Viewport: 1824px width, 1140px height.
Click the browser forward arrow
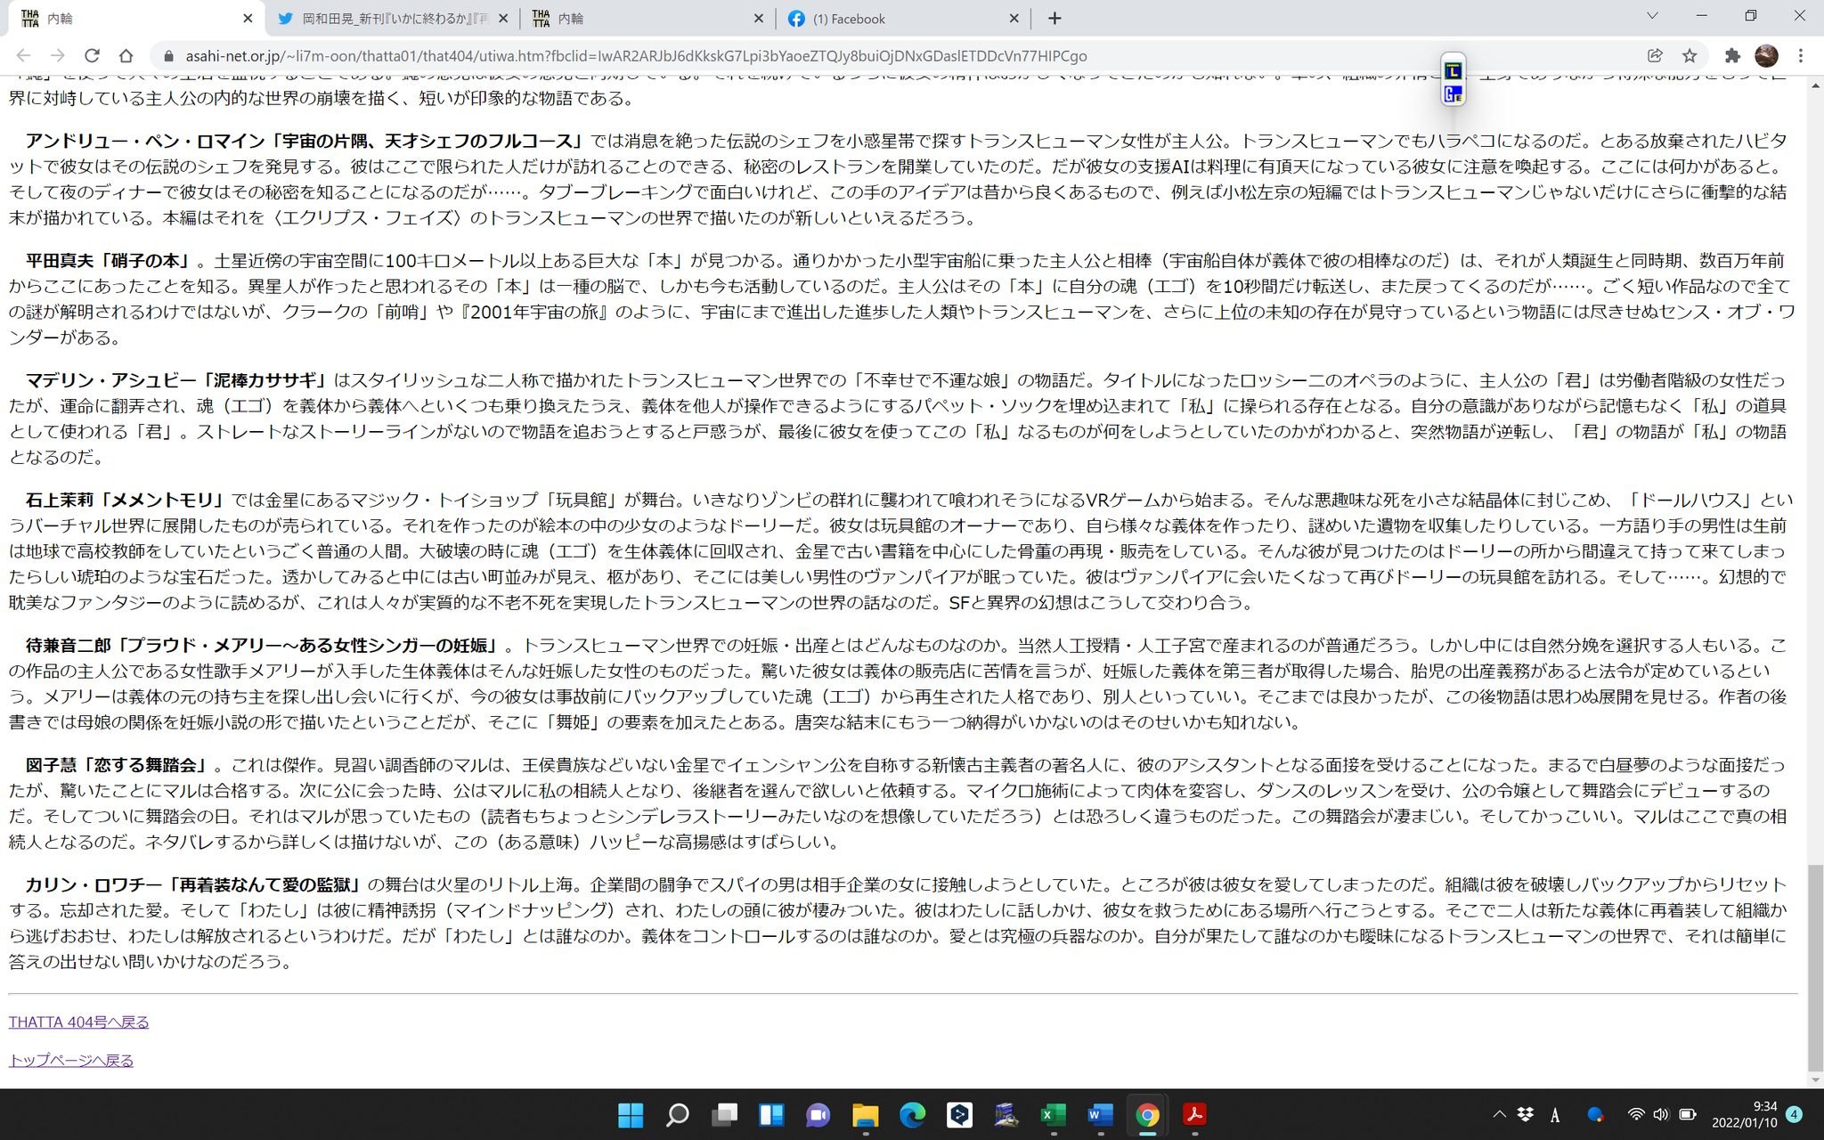[x=58, y=55]
